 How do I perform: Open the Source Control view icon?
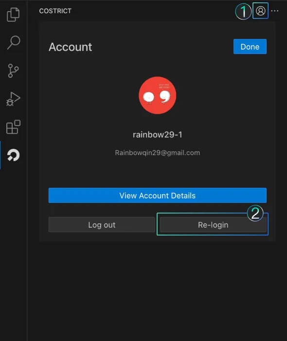(x=13, y=71)
